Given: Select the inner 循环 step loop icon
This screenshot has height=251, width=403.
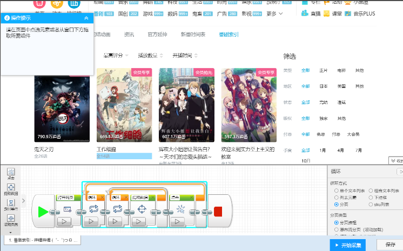Looking at the screenshot, I should point(117,209).
